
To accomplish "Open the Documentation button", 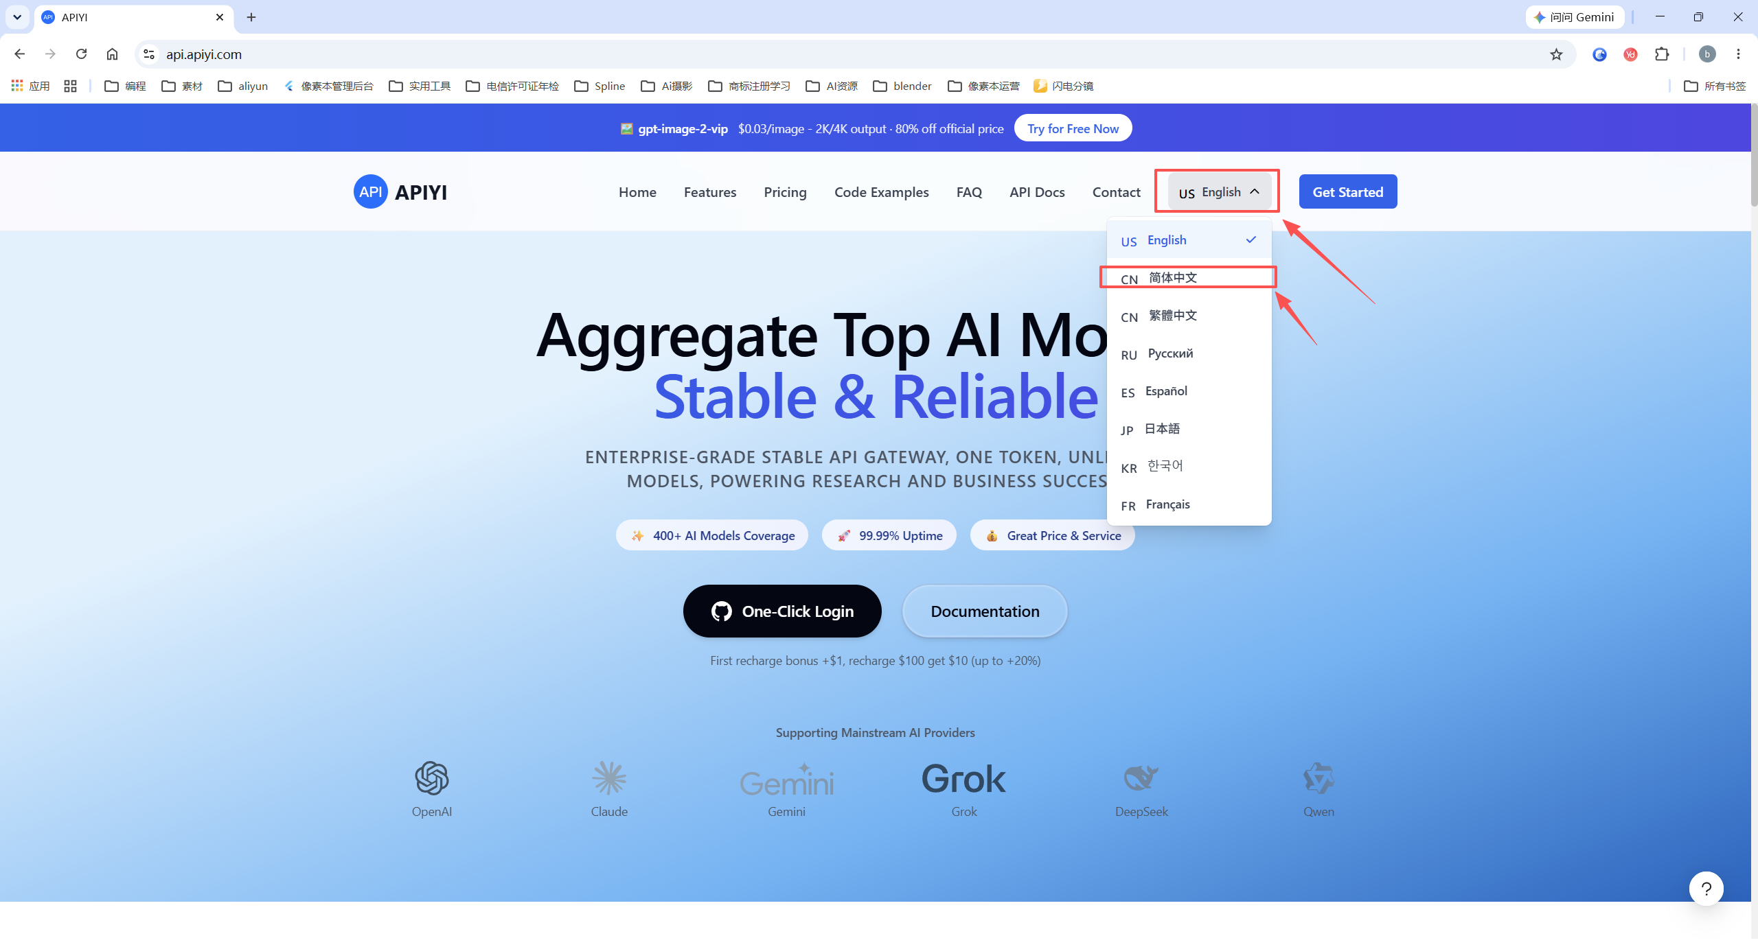I will point(985,611).
